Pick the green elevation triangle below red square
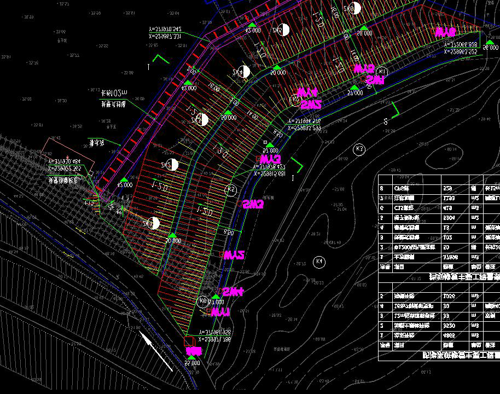This screenshot has width=500, height=394. click(192, 357)
